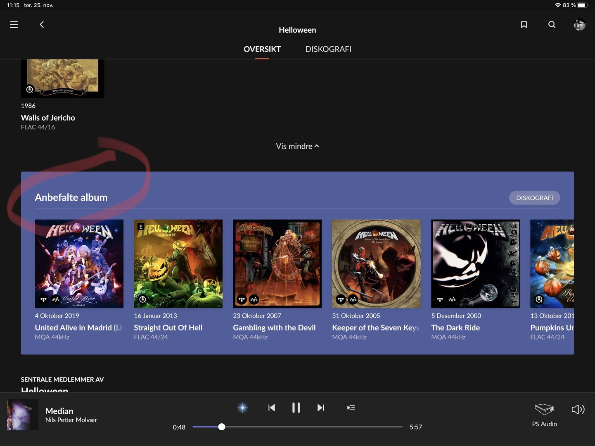Switch to the OVERSIKT tab
Viewport: 595px width, 446px height.
coord(262,49)
